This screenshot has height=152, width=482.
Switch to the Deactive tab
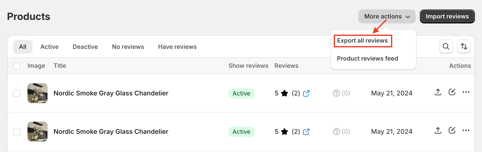point(85,47)
